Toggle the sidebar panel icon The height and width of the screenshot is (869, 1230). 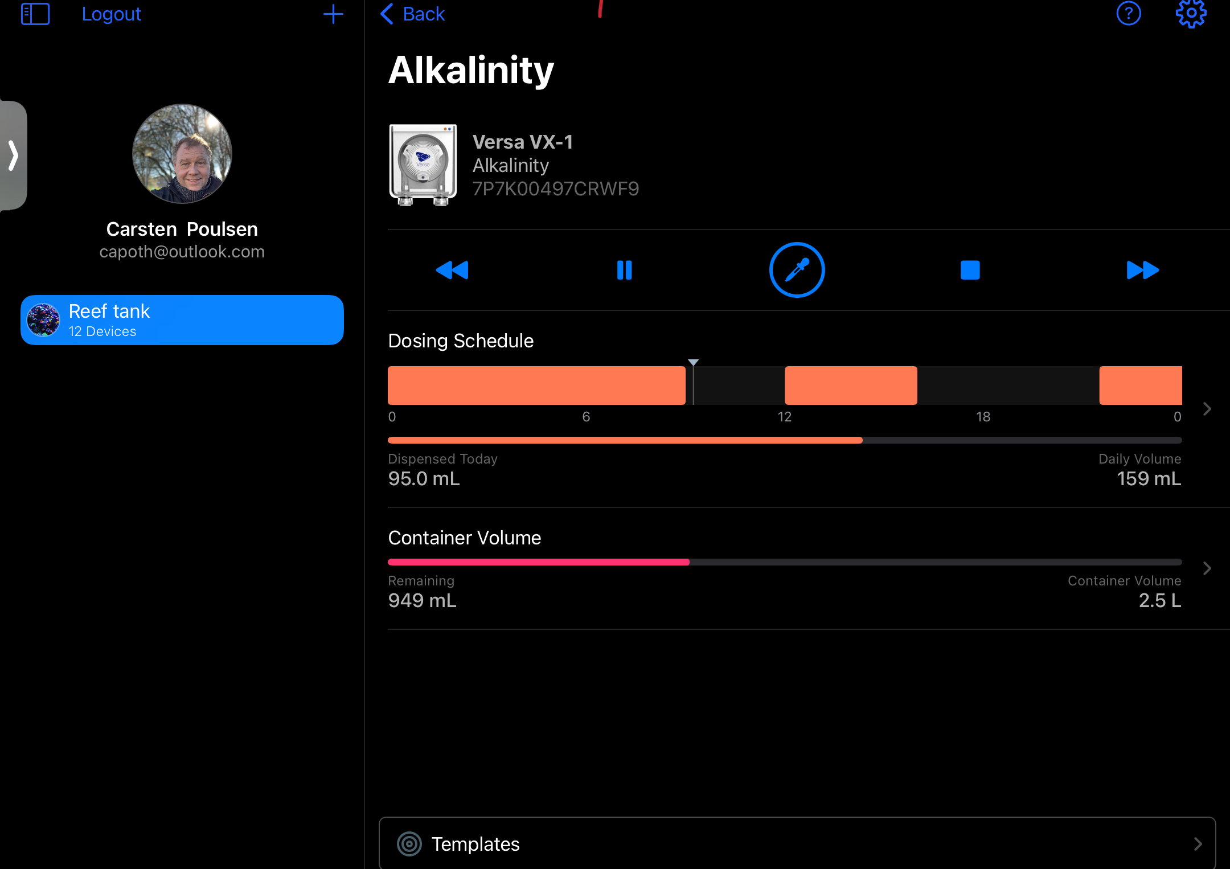coord(35,14)
